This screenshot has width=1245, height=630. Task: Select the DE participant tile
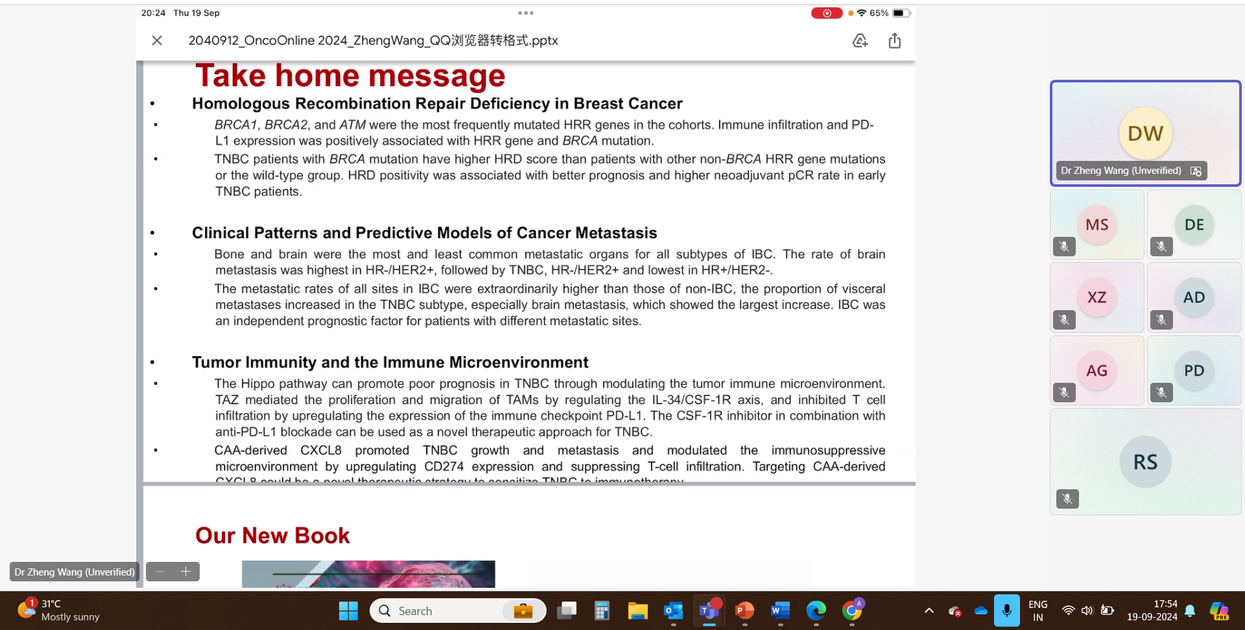pyautogui.click(x=1194, y=224)
